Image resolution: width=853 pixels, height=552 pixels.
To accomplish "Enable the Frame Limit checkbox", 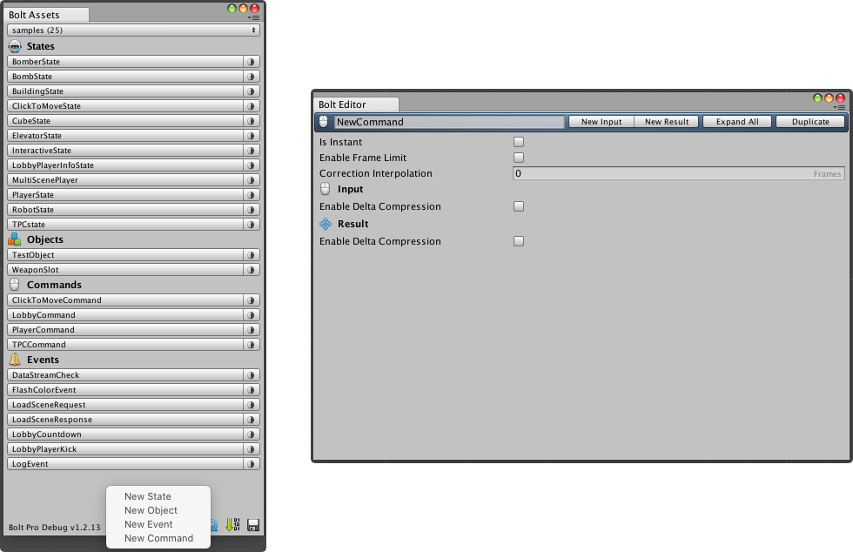I will (x=518, y=157).
